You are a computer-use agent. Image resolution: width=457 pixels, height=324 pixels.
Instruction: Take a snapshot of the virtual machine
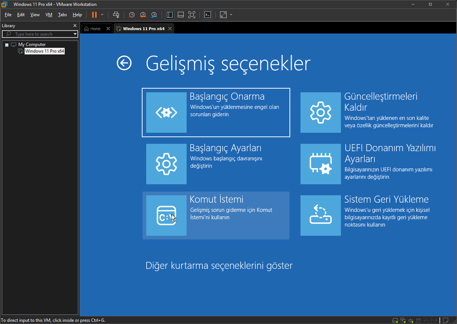click(x=132, y=15)
